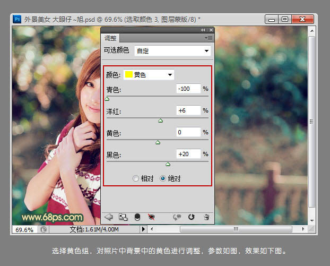Click the clip to layer icon

[137, 217]
